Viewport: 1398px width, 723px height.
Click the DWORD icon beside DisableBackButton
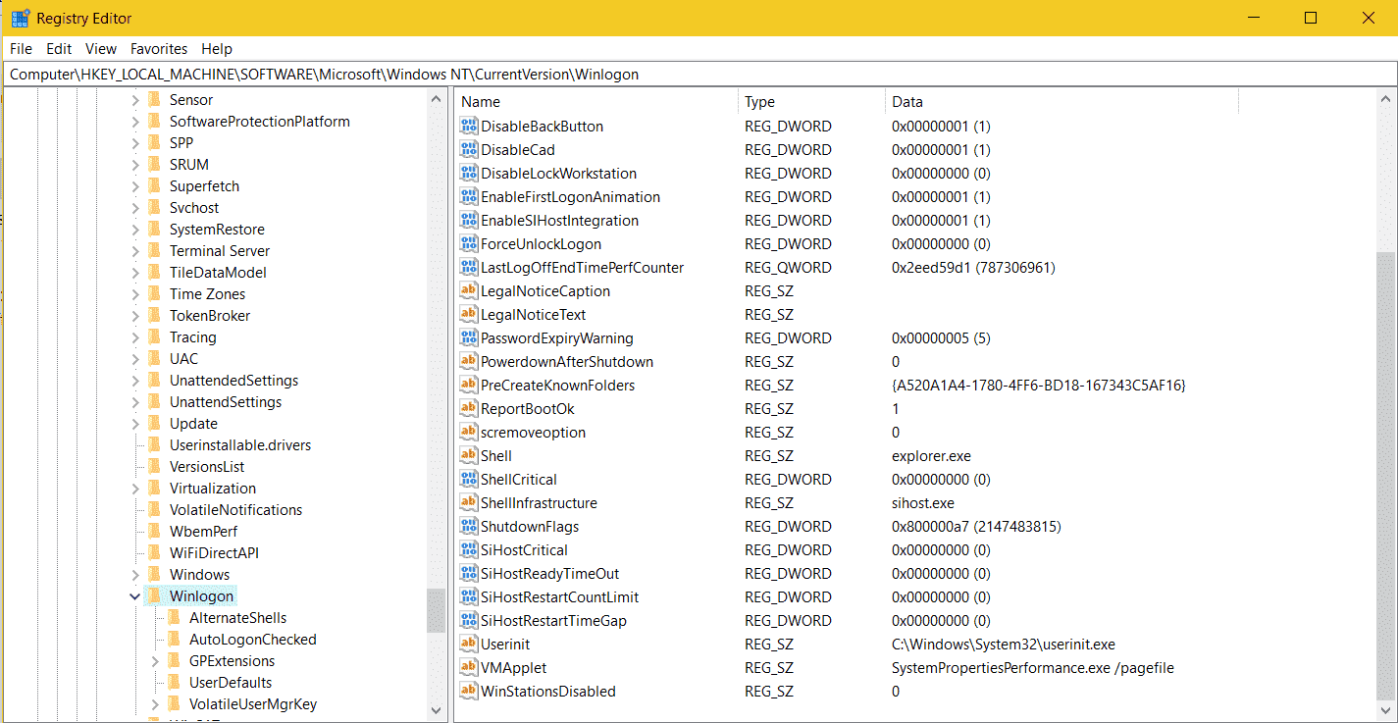469,127
